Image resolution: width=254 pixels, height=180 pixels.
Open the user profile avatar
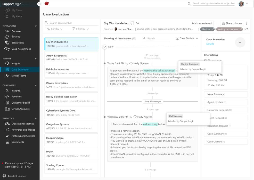[241, 4]
